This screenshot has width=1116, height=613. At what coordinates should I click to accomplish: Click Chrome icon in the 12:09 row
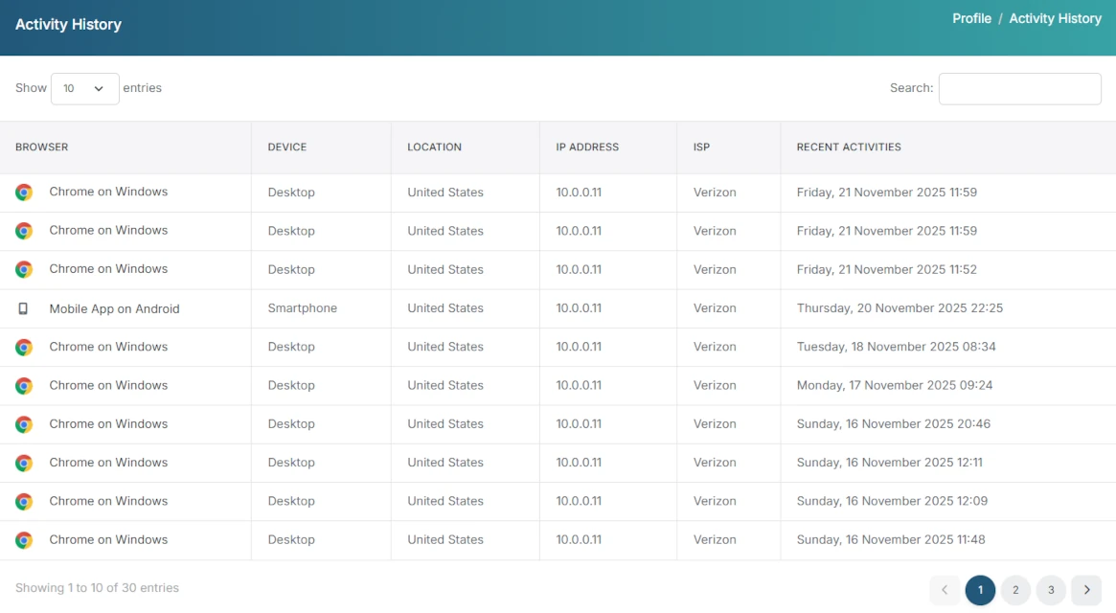pos(24,502)
